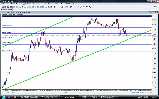The width and height of the screenshot is (159, 99).
Task: Select the 15 minute timeframe
Action: tap(30, 7)
